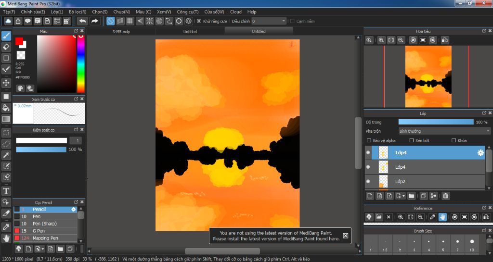Add brush from cloud in brush panel
The height and width of the screenshot is (262, 493).
click(19, 249)
